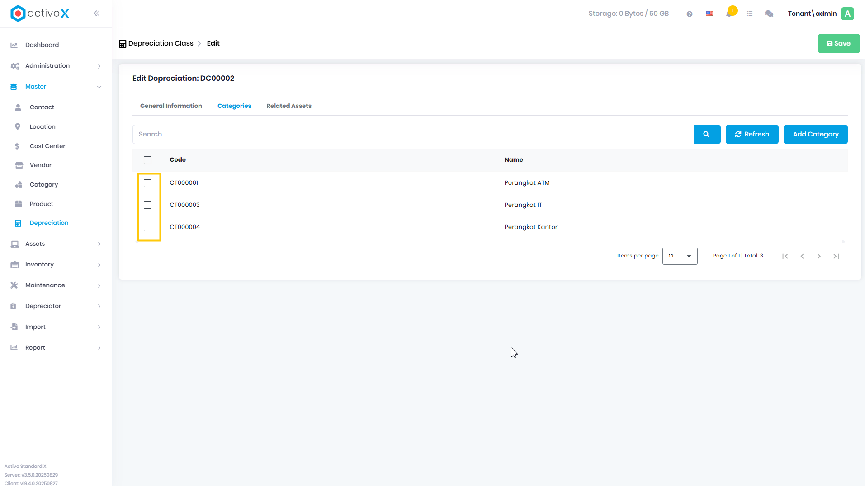Click the Location pin icon

[x=18, y=127]
